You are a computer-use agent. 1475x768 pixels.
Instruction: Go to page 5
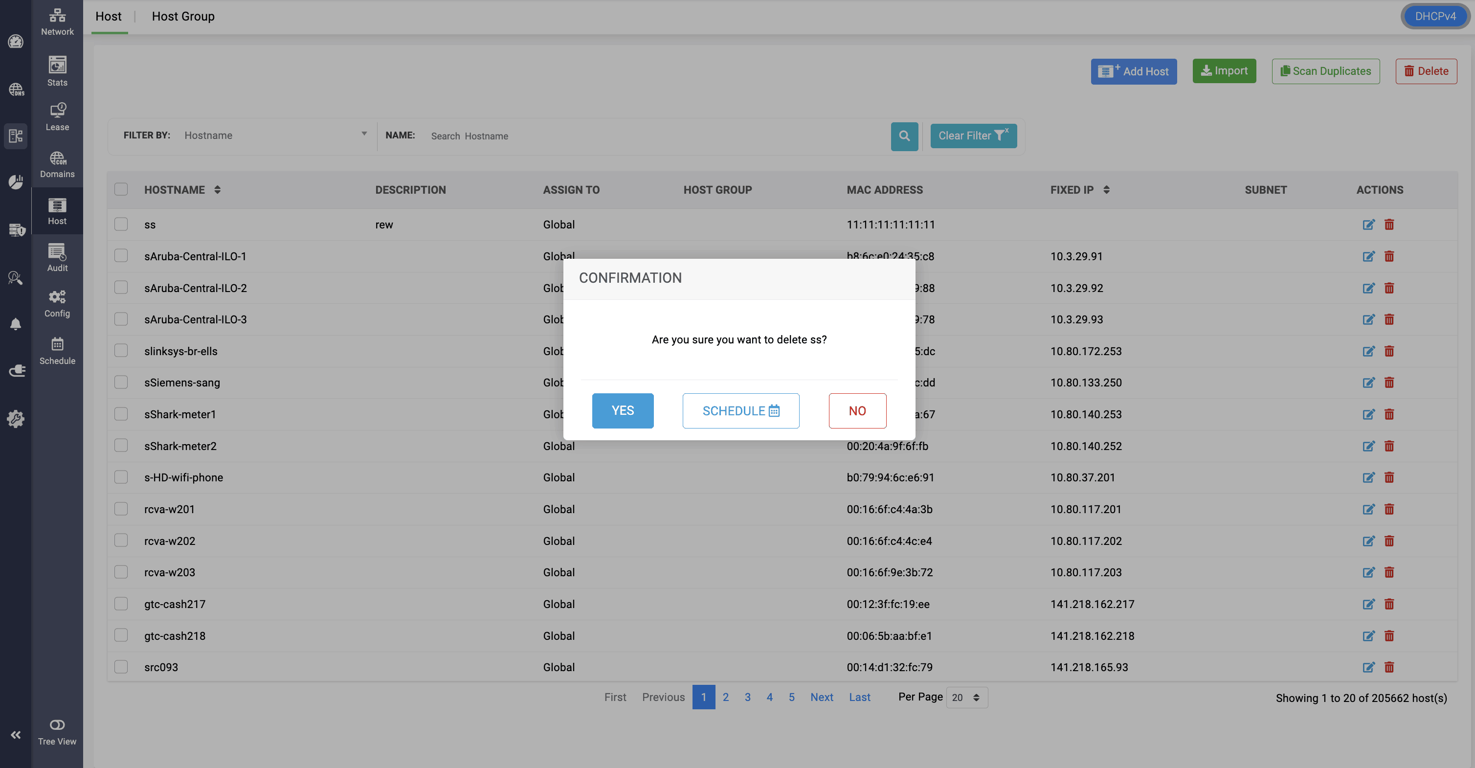[x=792, y=697]
